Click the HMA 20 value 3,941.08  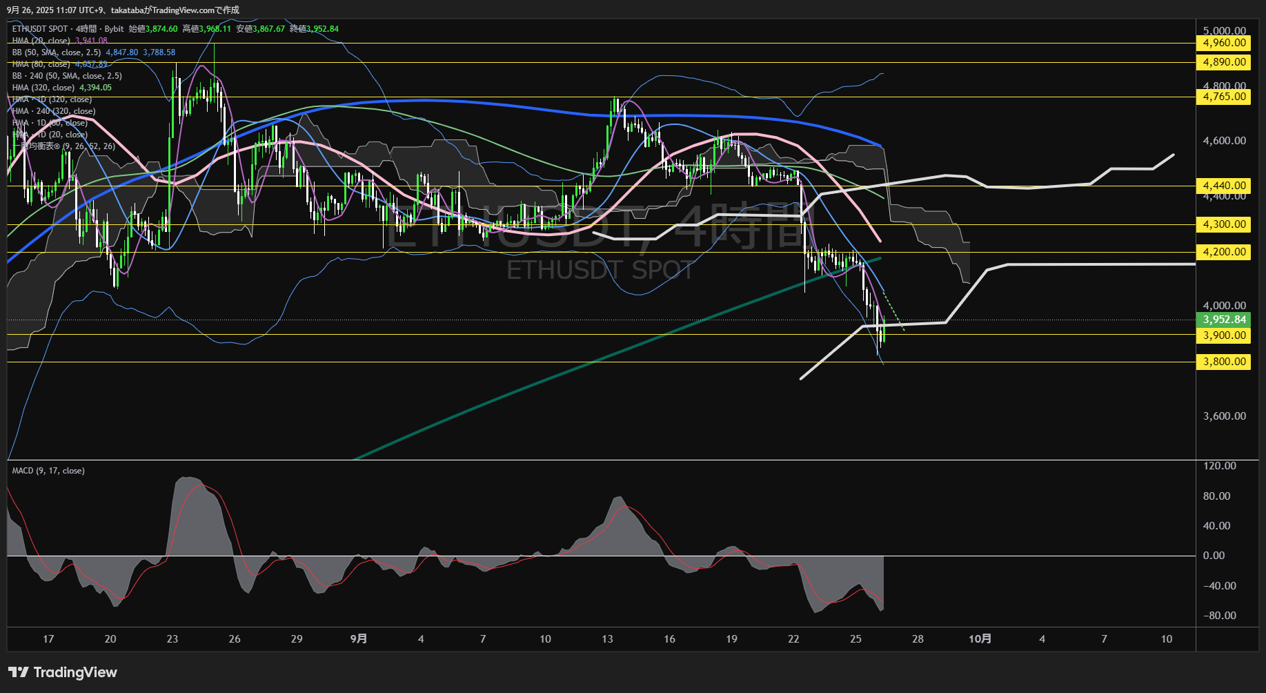coord(91,41)
